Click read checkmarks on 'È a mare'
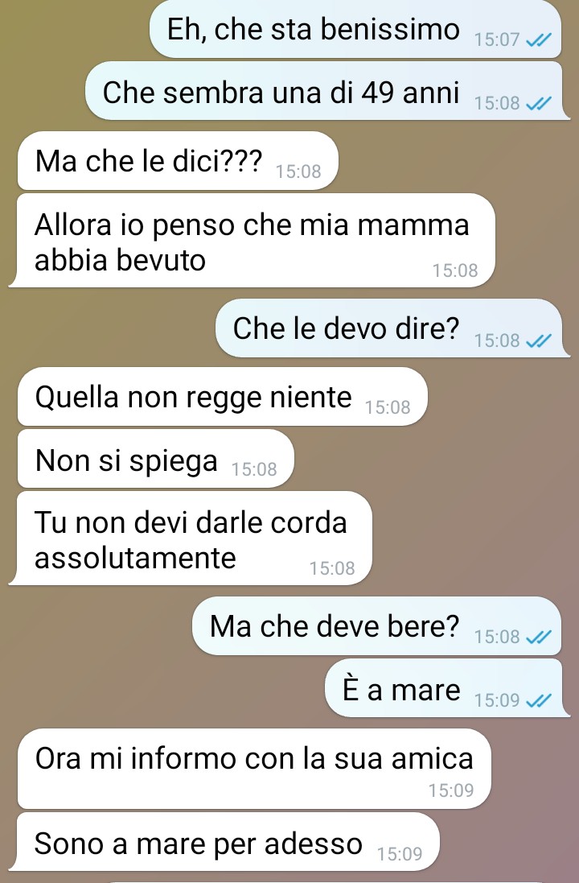579x883 pixels. point(539,700)
